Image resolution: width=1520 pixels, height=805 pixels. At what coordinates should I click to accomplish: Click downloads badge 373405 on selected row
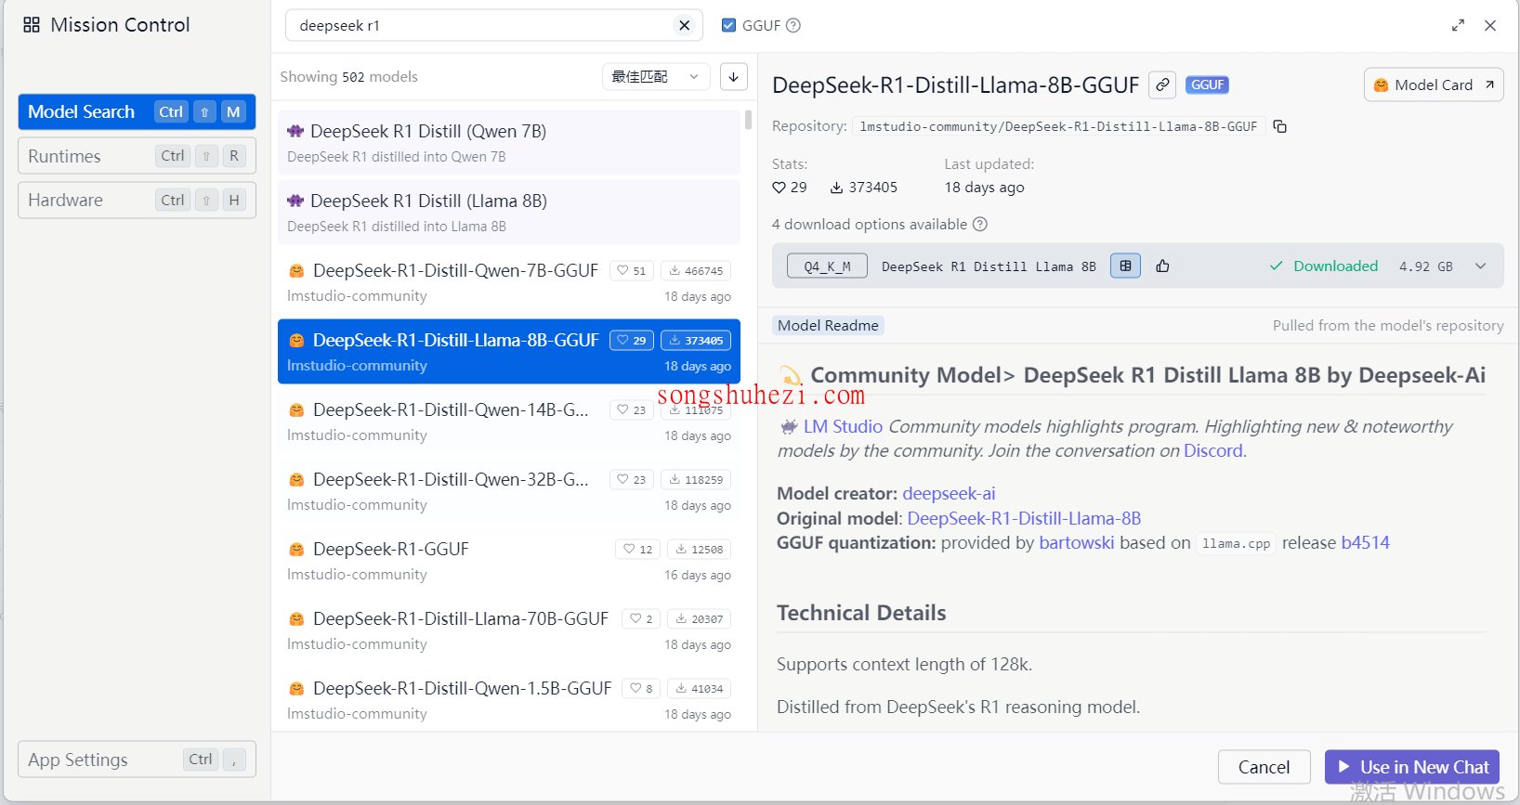pyautogui.click(x=696, y=341)
